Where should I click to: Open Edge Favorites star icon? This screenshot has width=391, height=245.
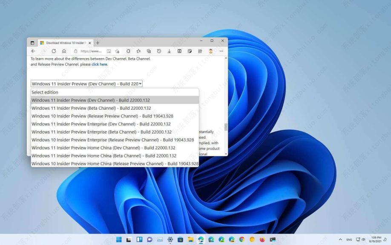click(138, 51)
